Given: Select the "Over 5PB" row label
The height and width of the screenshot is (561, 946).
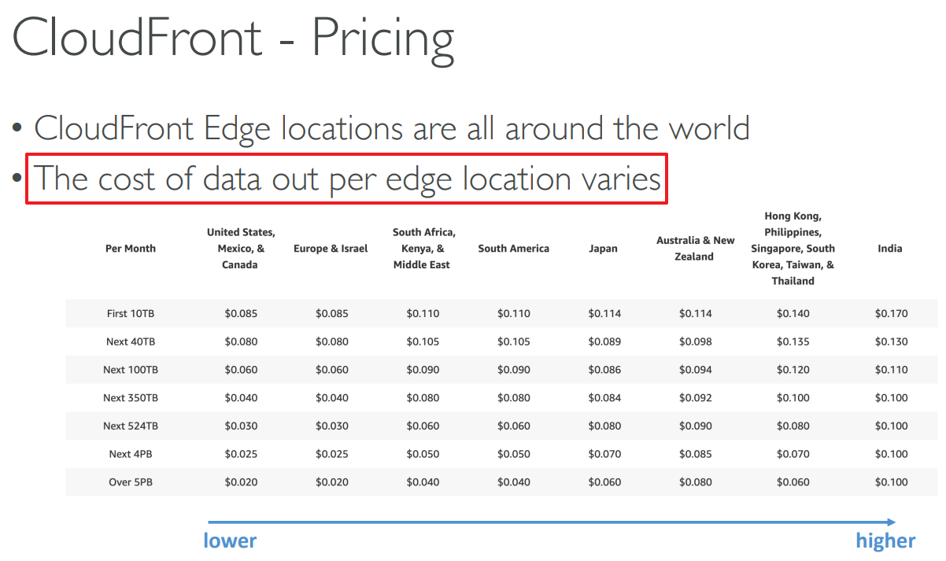Looking at the screenshot, I should pos(131,482).
